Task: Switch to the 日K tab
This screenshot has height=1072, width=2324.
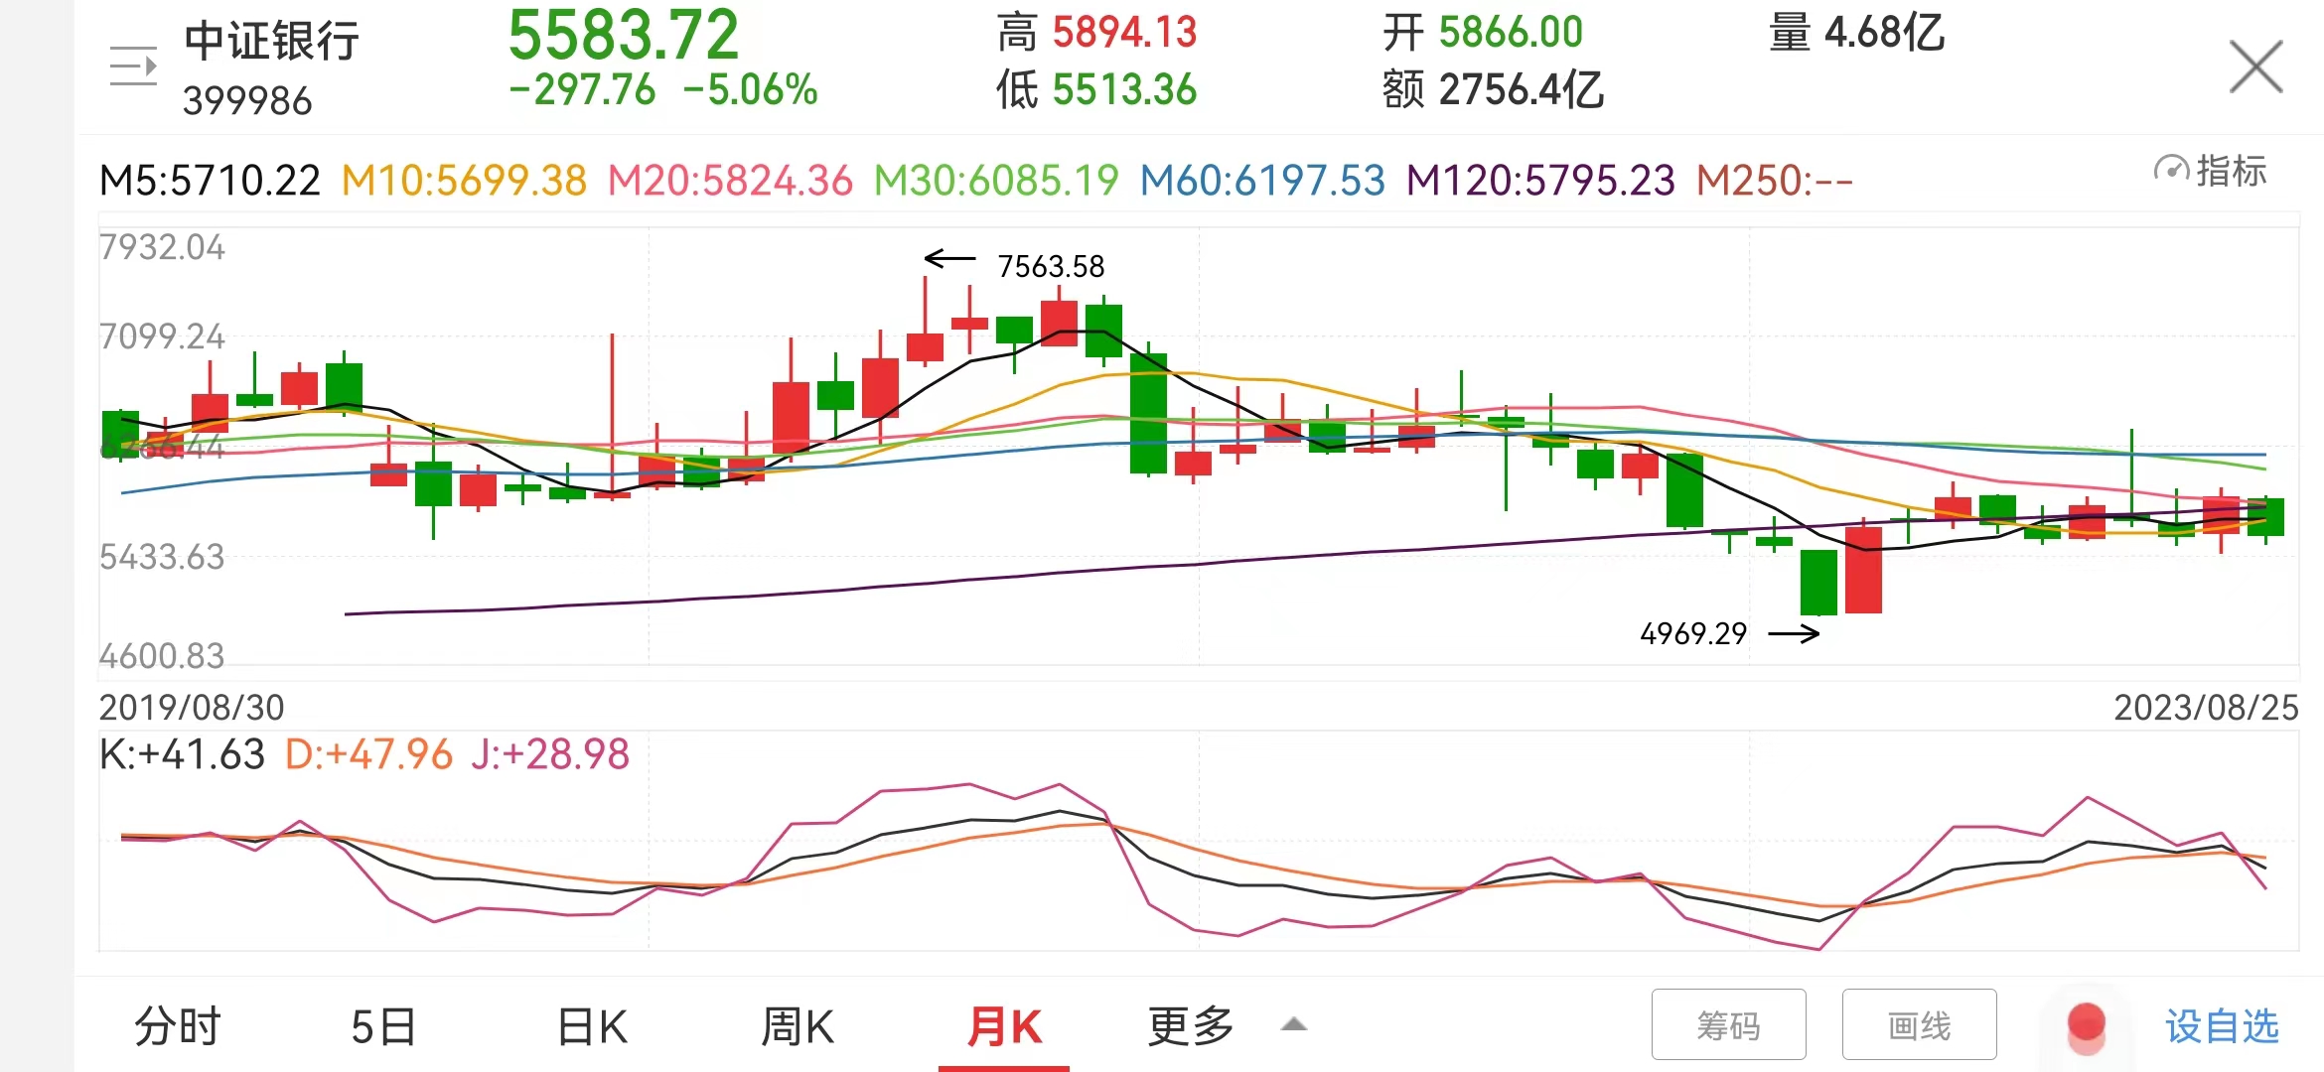Action: pyautogui.click(x=593, y=1025)
